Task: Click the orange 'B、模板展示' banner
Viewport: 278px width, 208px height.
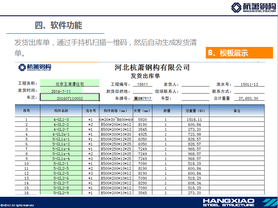Action: tap(239, 53)
